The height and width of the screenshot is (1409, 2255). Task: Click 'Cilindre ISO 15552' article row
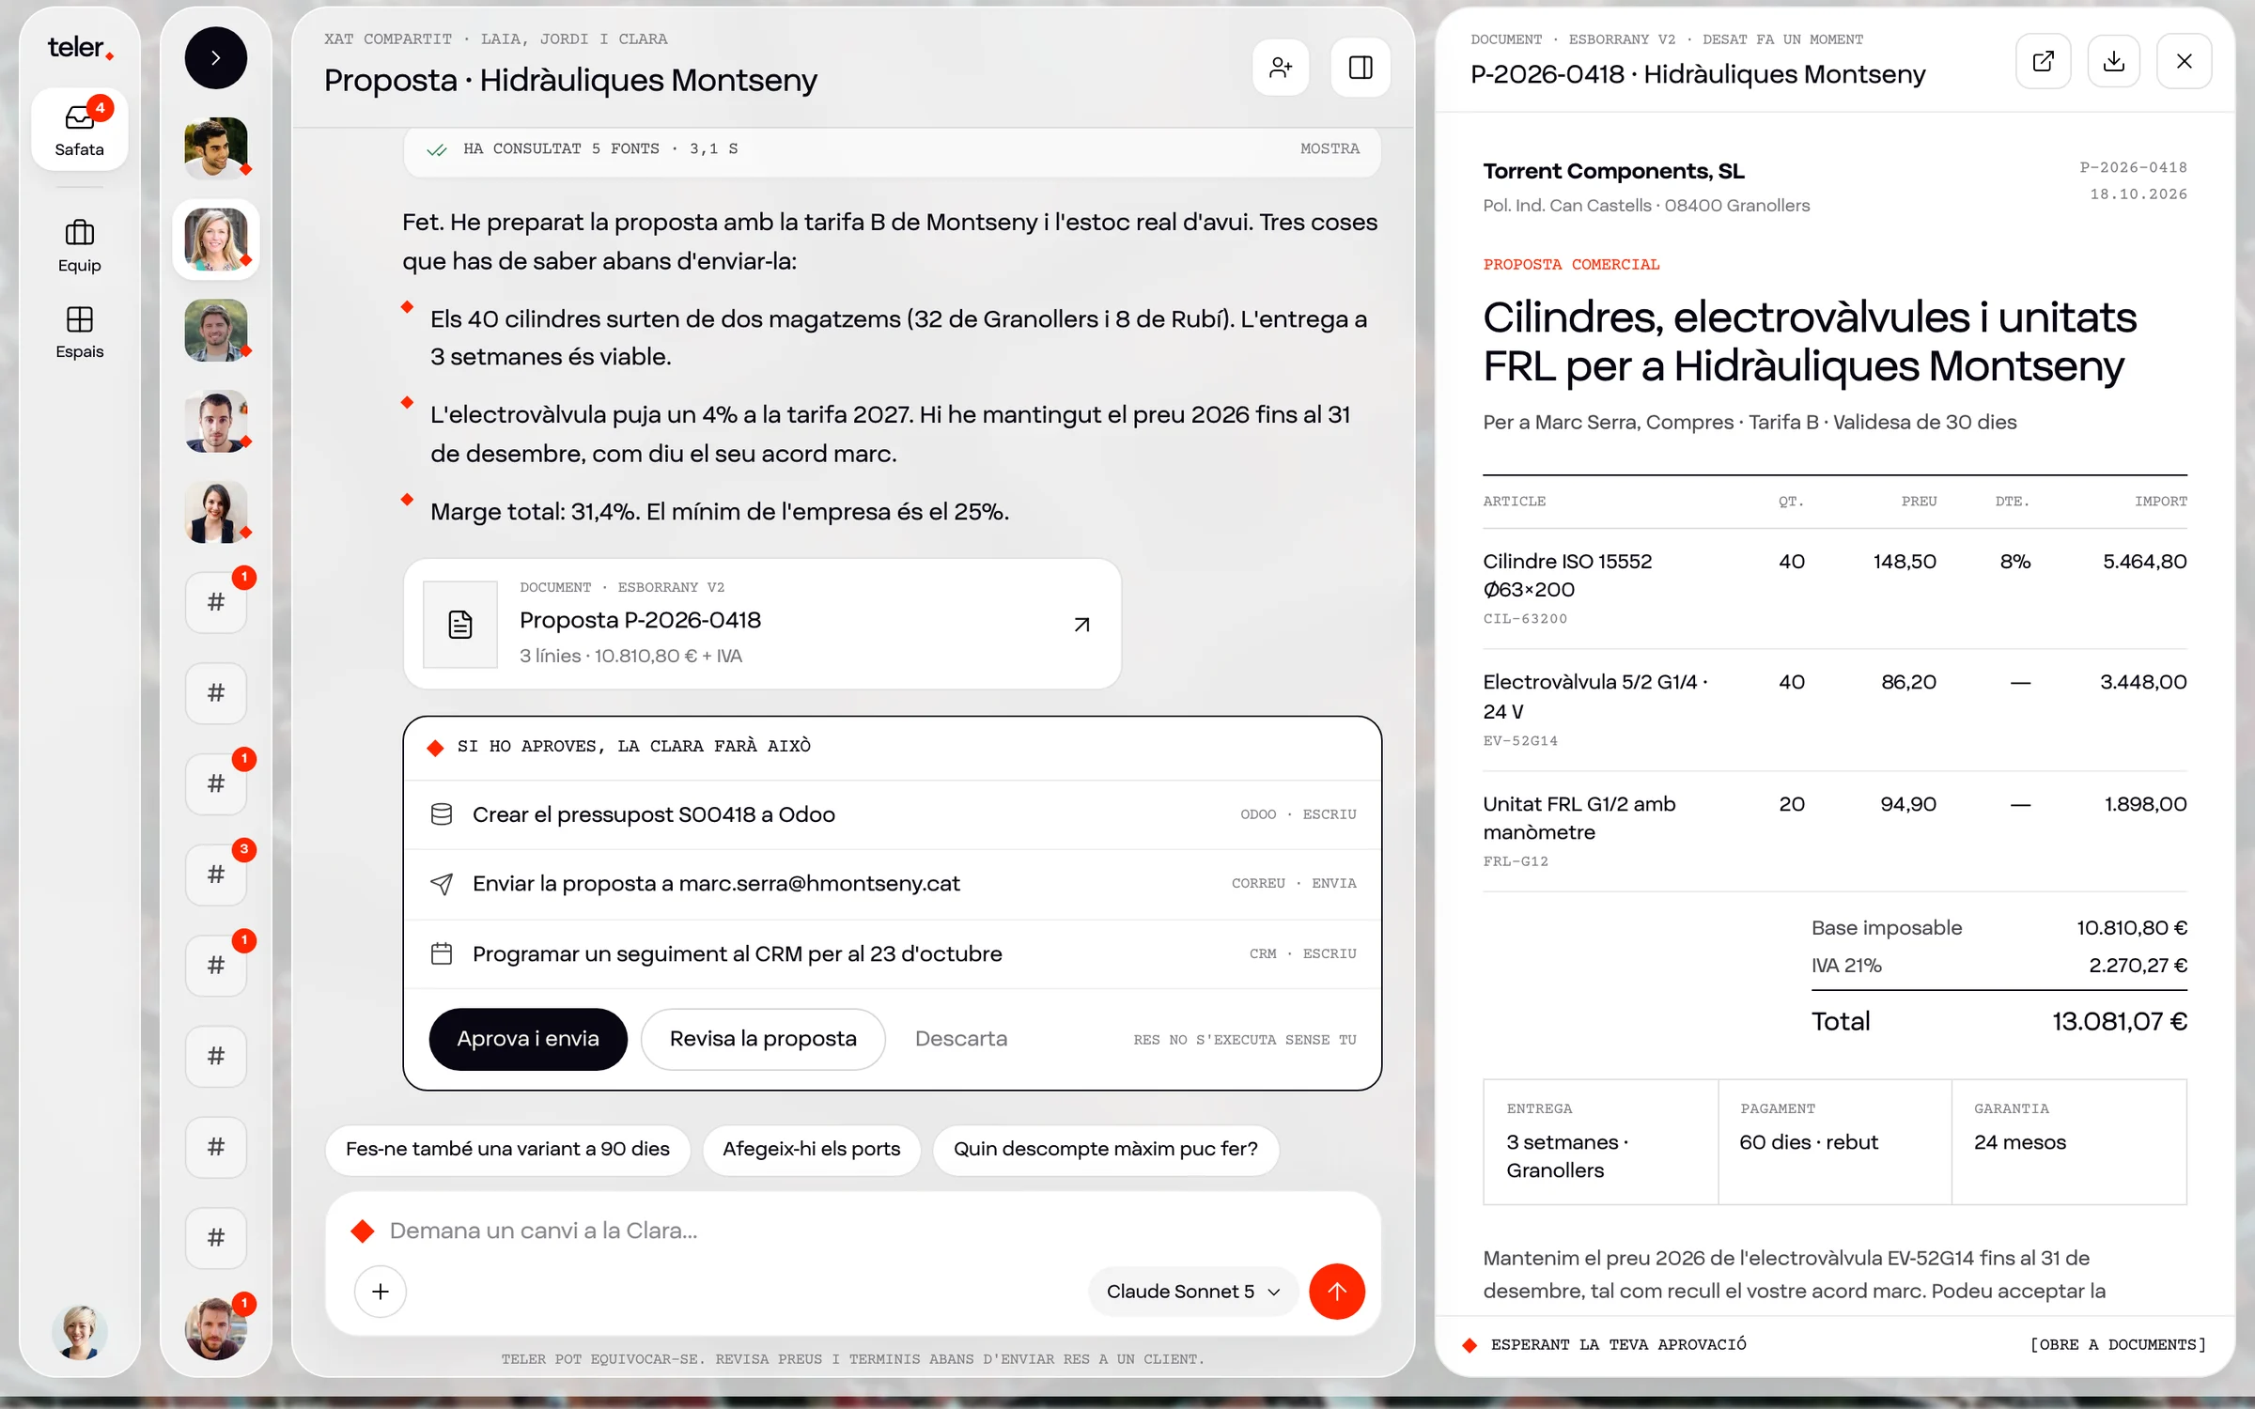point(1834,589)
